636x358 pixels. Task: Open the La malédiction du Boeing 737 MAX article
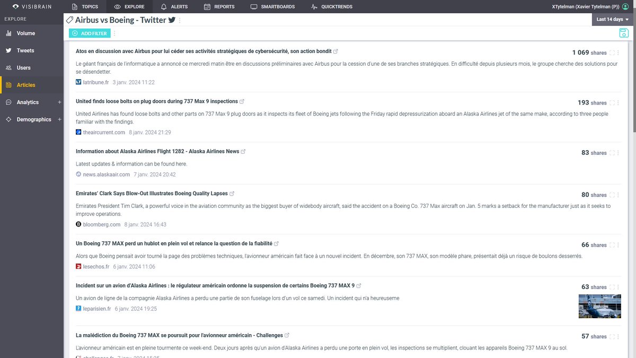point(179,335)
